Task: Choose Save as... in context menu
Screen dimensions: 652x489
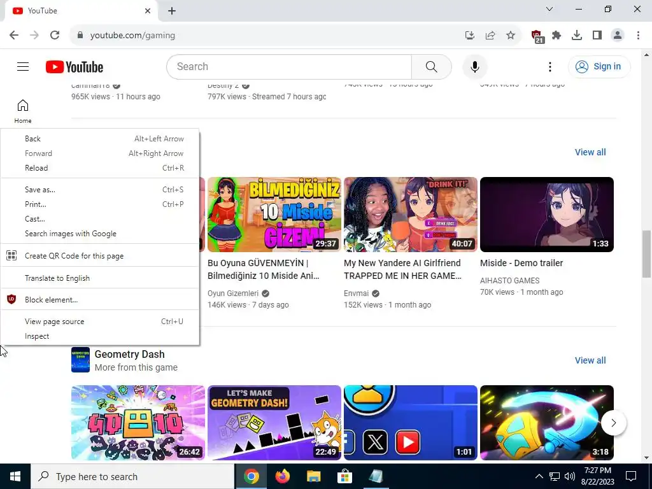Action: point(100,190)
